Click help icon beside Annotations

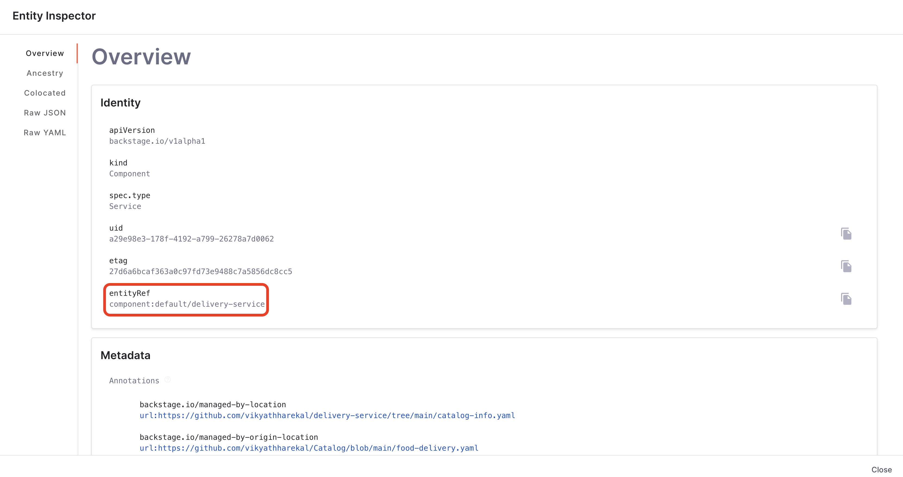coord(168,379)
